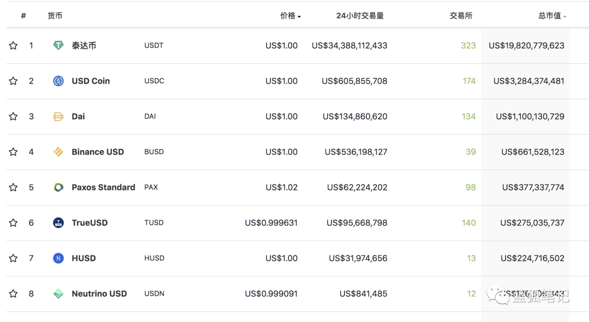Click the HUSD coin logo
The width and height of the screenshot is (589, 322).
click(x=58, y=258)
